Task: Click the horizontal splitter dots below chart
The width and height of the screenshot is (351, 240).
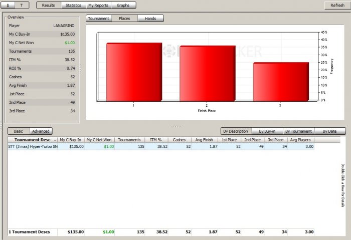Action: 177,126
